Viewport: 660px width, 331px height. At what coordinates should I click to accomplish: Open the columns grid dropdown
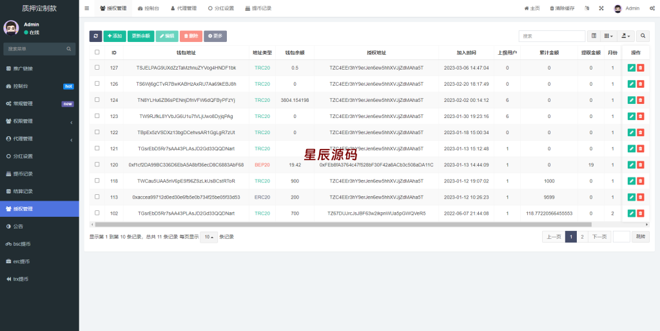tap(608, 36)
